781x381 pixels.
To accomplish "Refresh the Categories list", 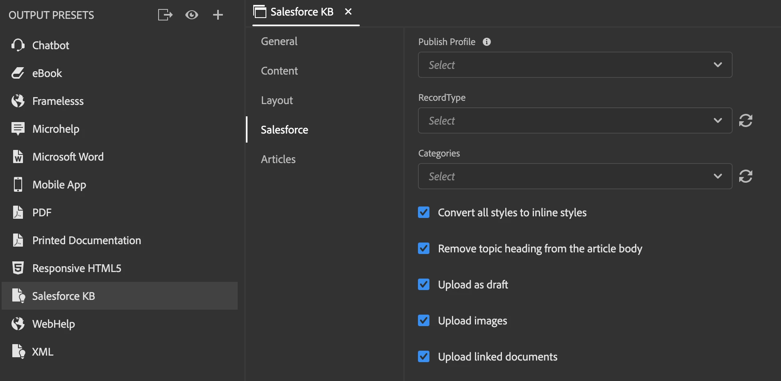I will pyautogui.click(x=745, y=176).
